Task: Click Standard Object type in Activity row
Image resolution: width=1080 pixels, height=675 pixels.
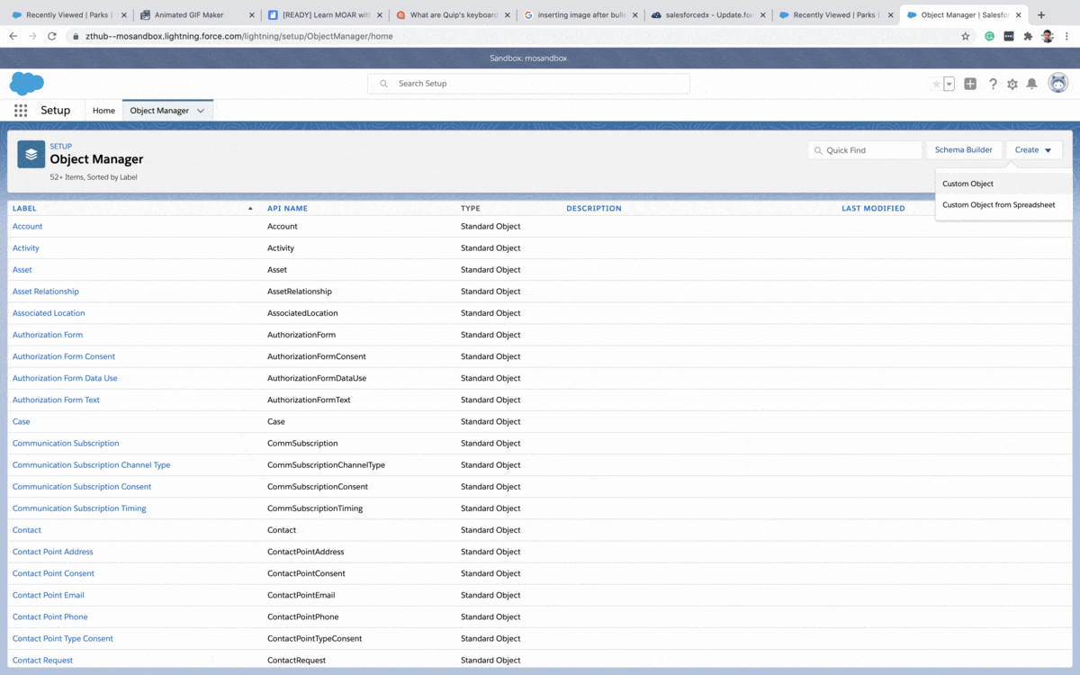Action: pyautogui.click(x=490, y=248)
